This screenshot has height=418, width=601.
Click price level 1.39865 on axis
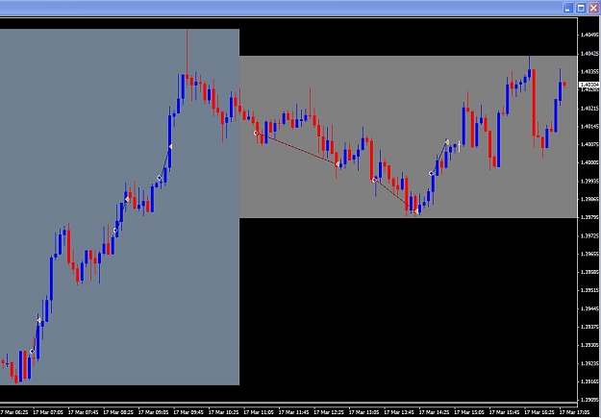589,199
